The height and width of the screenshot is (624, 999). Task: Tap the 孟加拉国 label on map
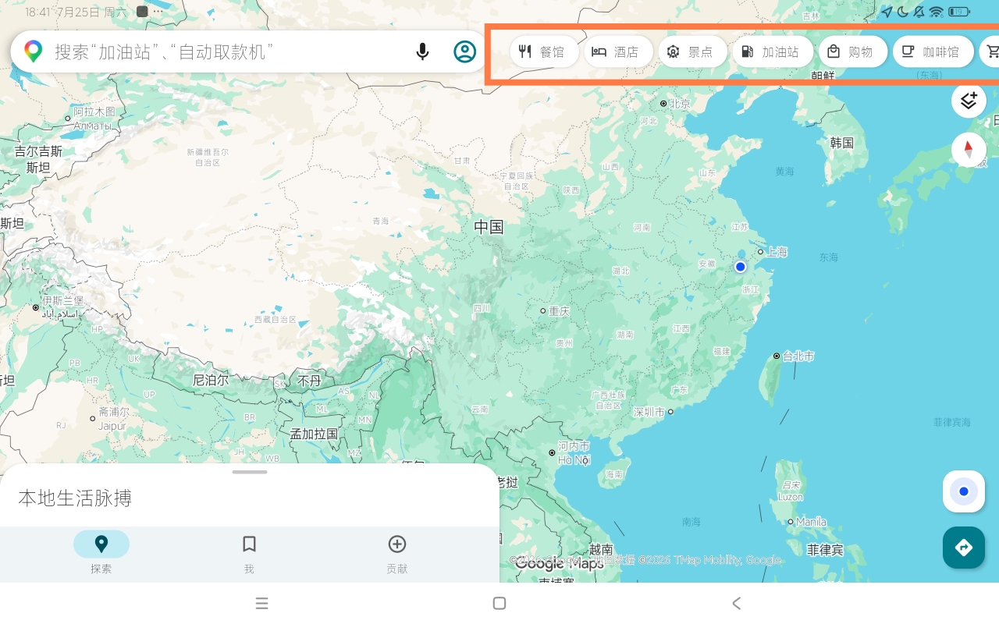tap(314, 434)
